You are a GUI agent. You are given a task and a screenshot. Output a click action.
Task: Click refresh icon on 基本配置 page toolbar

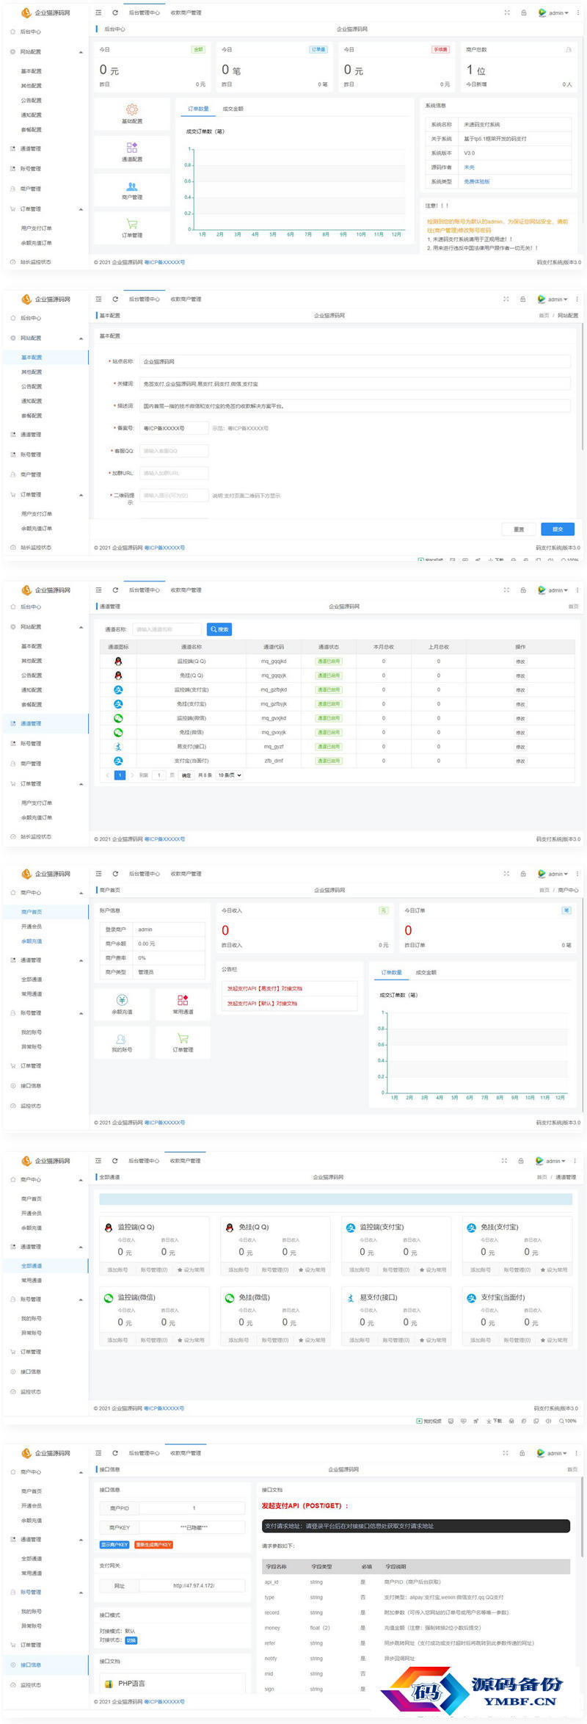tap(115, 299)
